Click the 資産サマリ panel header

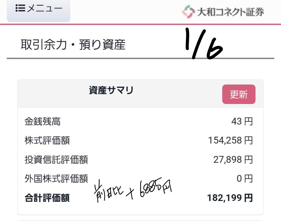(111, 90)
